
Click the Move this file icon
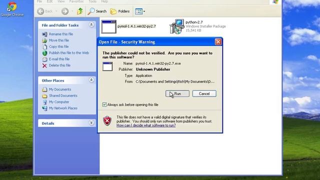(x=44, y=40)
